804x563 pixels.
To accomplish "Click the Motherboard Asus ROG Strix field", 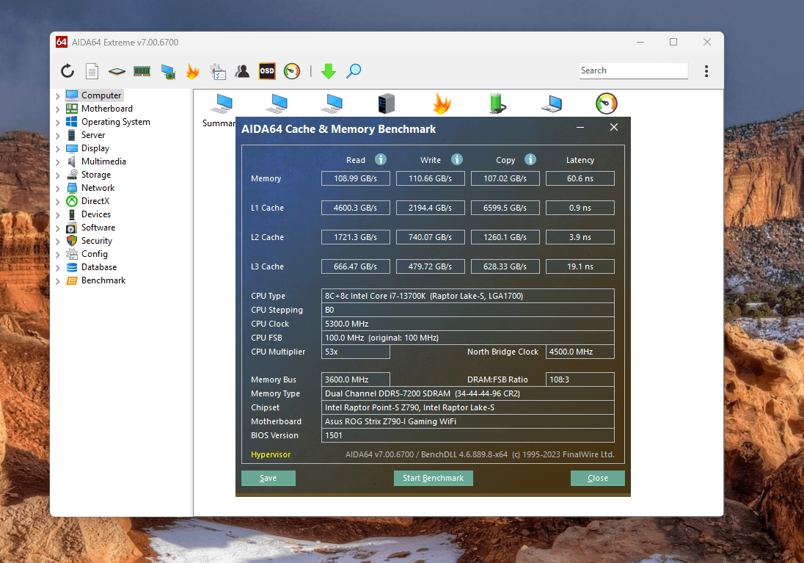I will [x=467, y=421].
